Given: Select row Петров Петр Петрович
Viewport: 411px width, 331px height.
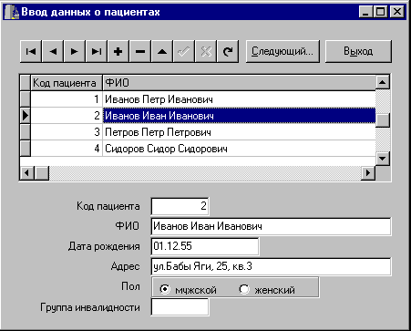Looking at the screenshot, I should pos(203,132).
